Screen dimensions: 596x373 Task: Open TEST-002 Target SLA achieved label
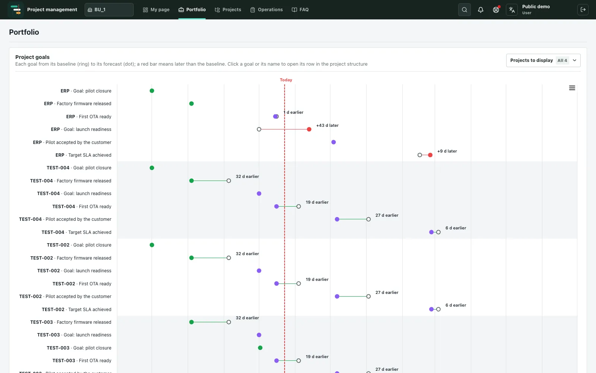[76, 310]
